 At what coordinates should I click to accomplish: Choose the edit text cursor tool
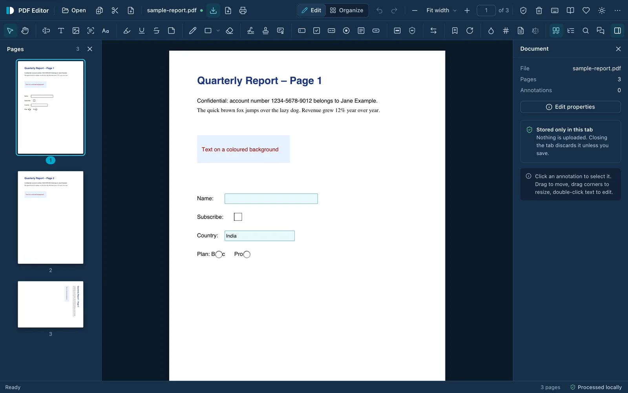point(46,31)
